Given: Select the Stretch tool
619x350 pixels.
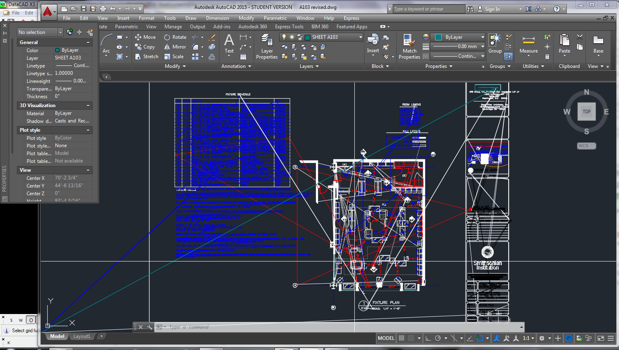Looking at the screenshot, I should coord(147,57).
